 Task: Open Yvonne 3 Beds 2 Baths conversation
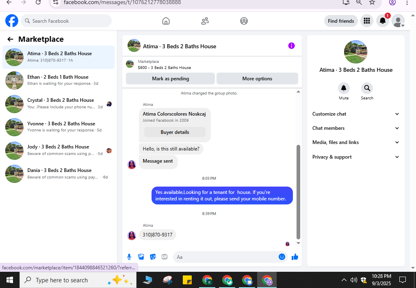click(x=58, y=127)
